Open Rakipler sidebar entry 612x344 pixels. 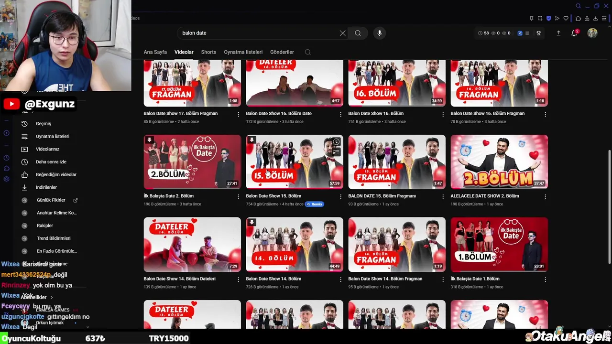(x=45, y=226)
